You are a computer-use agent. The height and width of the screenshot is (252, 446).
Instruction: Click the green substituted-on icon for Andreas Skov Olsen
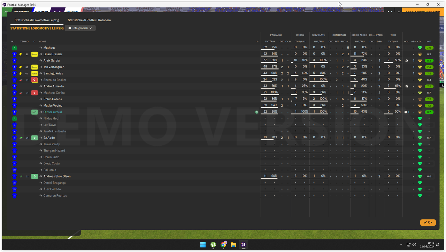34,176
